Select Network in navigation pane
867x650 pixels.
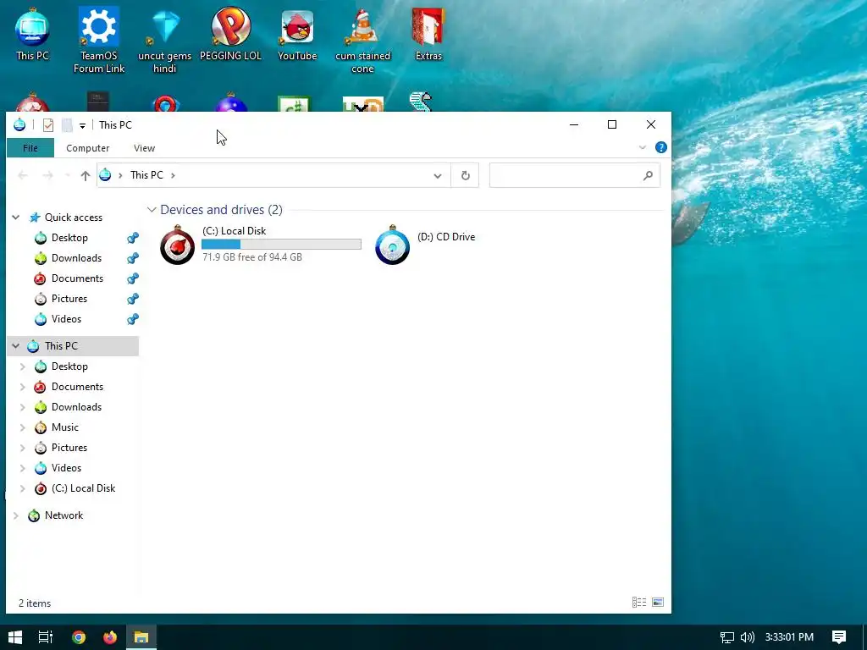[64, 515]
